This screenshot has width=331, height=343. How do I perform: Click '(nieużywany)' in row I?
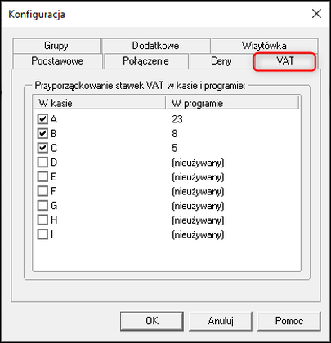198,234
